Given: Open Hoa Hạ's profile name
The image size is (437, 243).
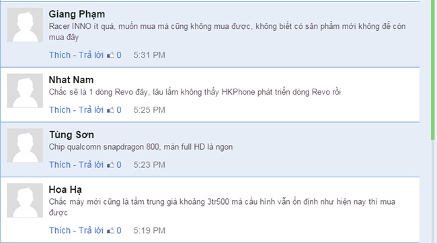Looking at the screenshot, I should tap(65, 189).
